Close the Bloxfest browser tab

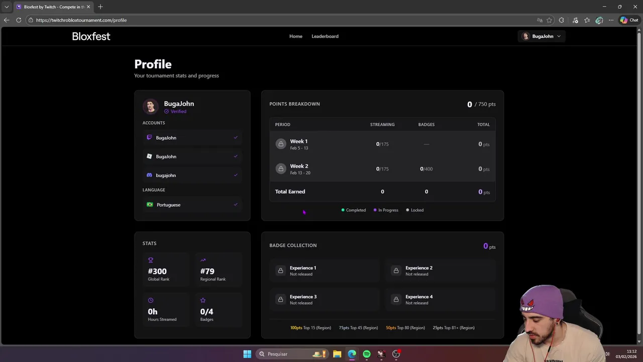pos(88,7)
